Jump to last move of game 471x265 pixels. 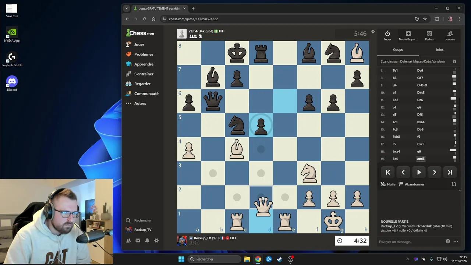[450, 172]
